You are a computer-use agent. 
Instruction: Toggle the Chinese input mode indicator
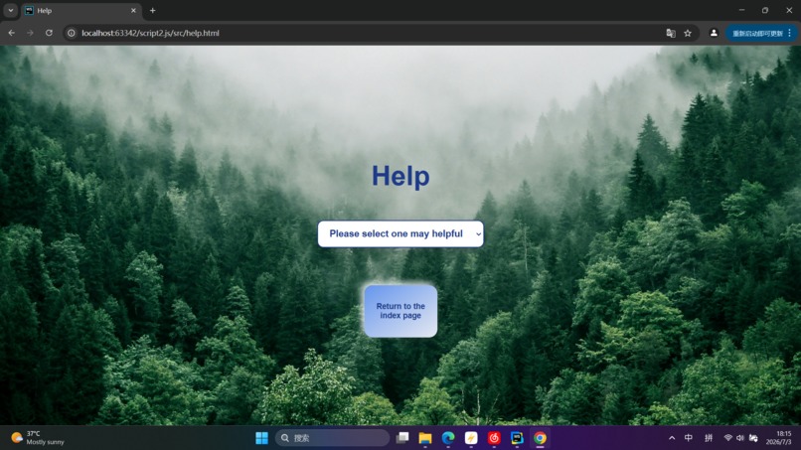[x=689, y=438]
